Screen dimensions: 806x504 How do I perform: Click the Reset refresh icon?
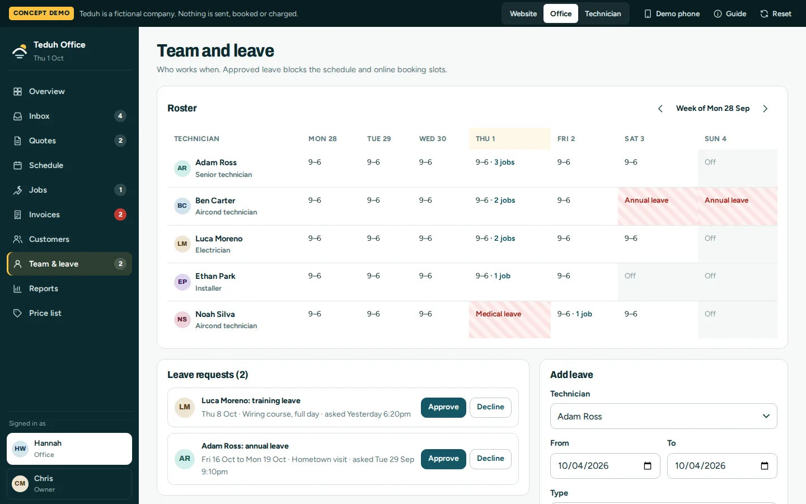[764, 13]
